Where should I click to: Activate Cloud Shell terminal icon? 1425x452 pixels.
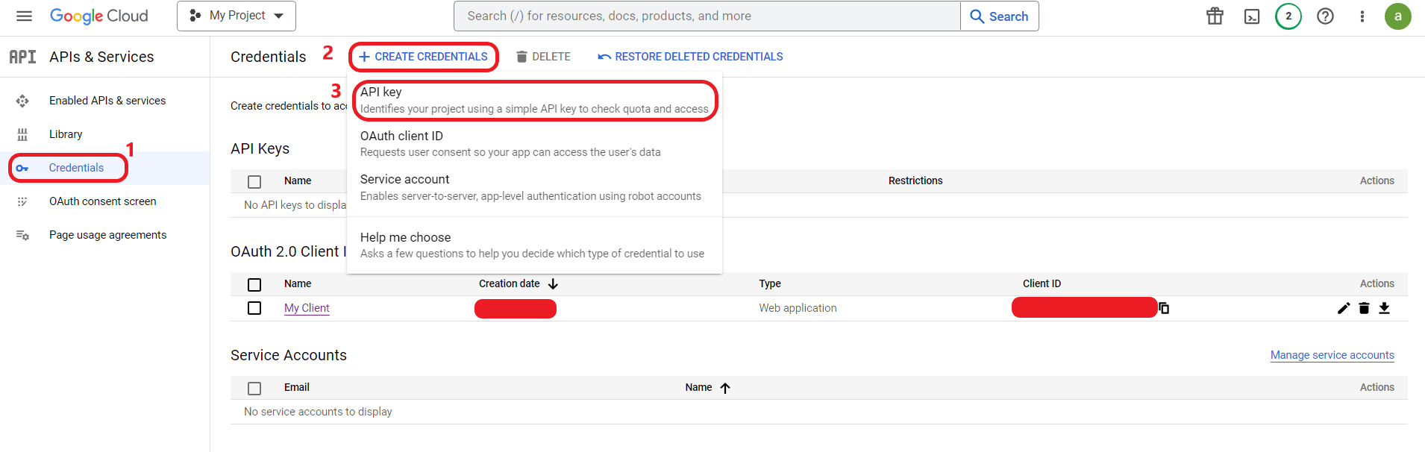point(1252,16)
